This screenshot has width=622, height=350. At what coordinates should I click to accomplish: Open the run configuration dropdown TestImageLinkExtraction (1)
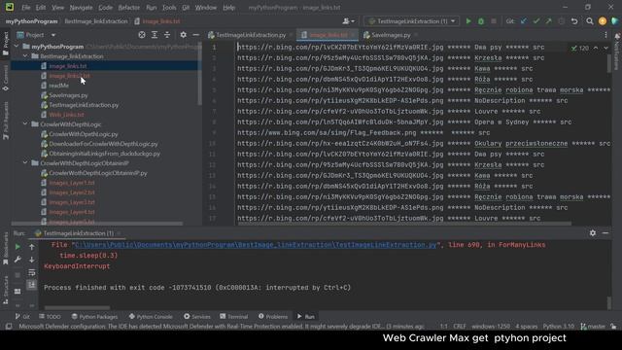[411, 21]
